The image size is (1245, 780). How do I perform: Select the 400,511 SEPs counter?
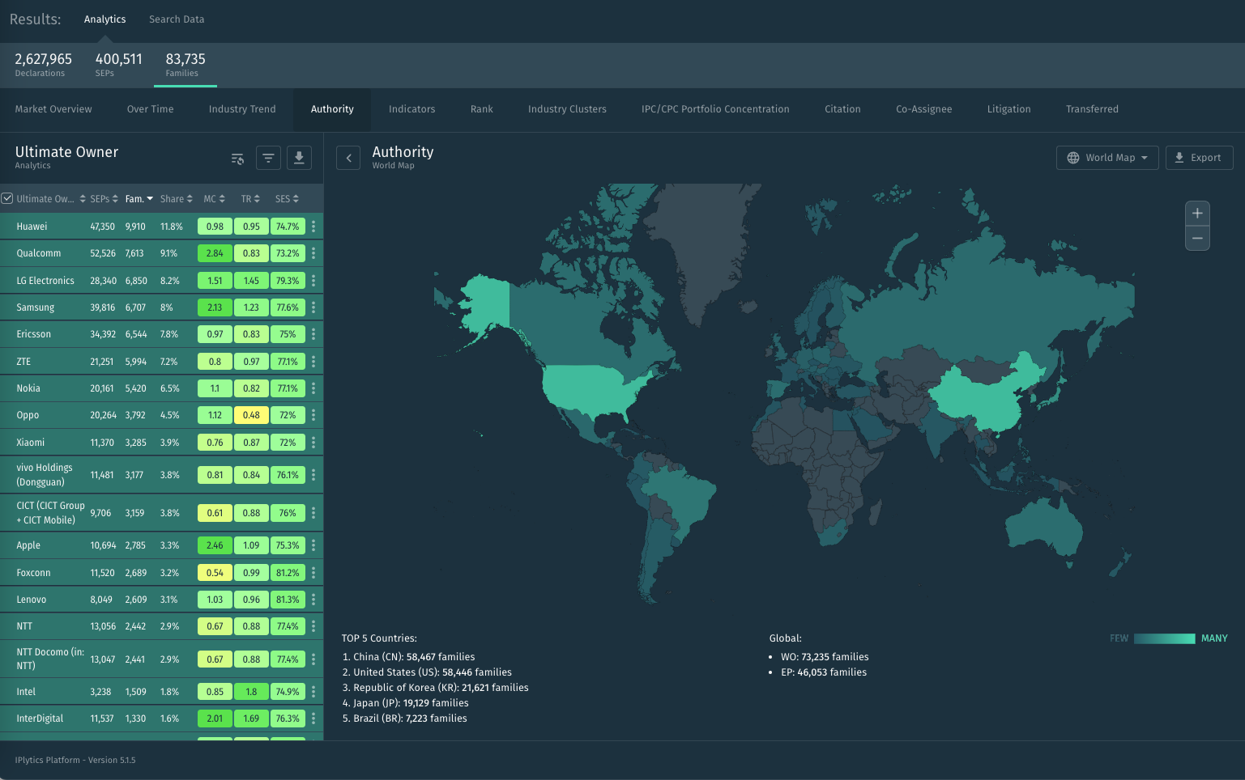click(x=118, y=65)
